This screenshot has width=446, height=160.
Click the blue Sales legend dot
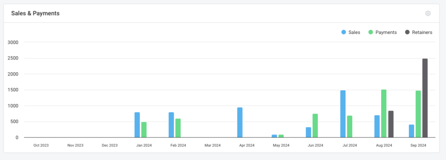344,32
